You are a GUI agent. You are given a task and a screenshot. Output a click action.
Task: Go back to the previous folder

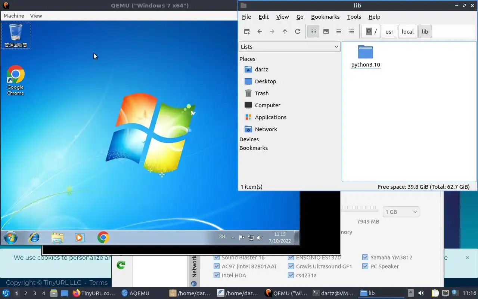(260, 32)
